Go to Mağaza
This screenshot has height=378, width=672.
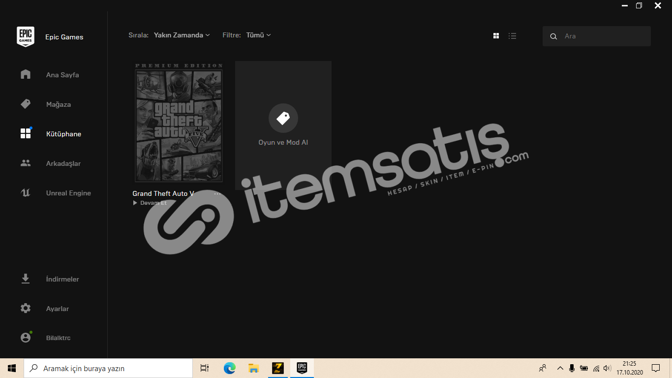[x=59, y=104]
